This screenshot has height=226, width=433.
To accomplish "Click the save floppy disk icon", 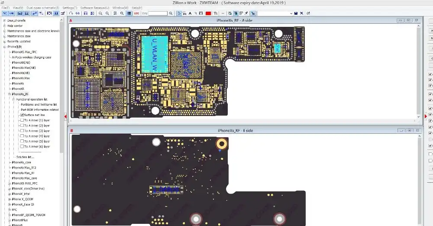I will (x=296, y=13).
